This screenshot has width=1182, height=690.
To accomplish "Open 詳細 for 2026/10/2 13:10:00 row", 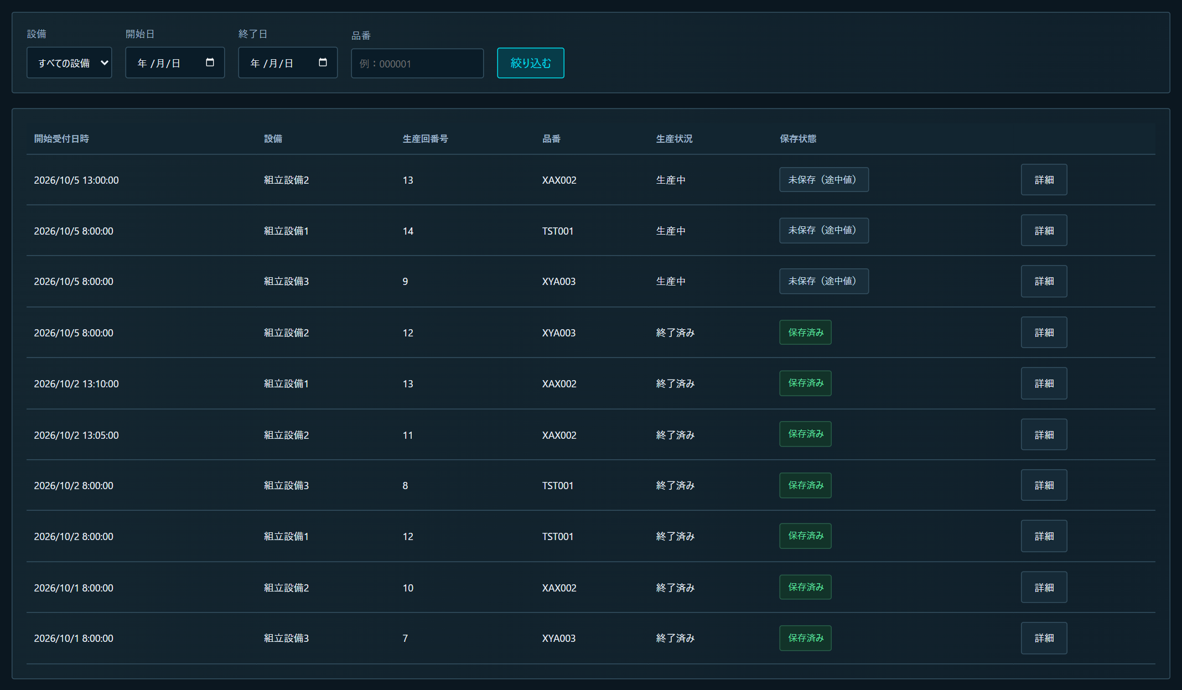I will pos(1044,383).
